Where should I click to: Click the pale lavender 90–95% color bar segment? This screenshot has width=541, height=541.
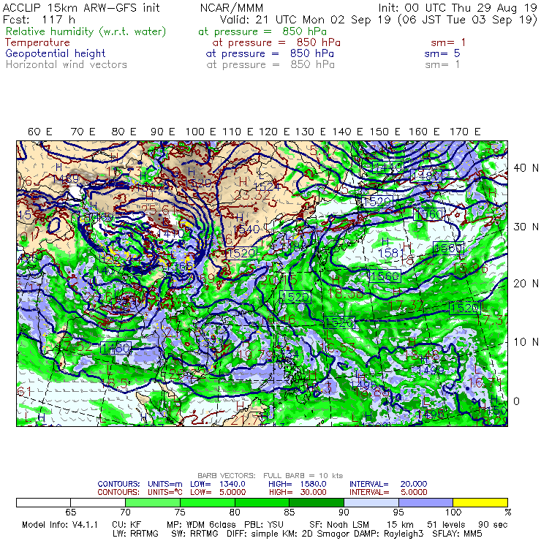[371, 502]
